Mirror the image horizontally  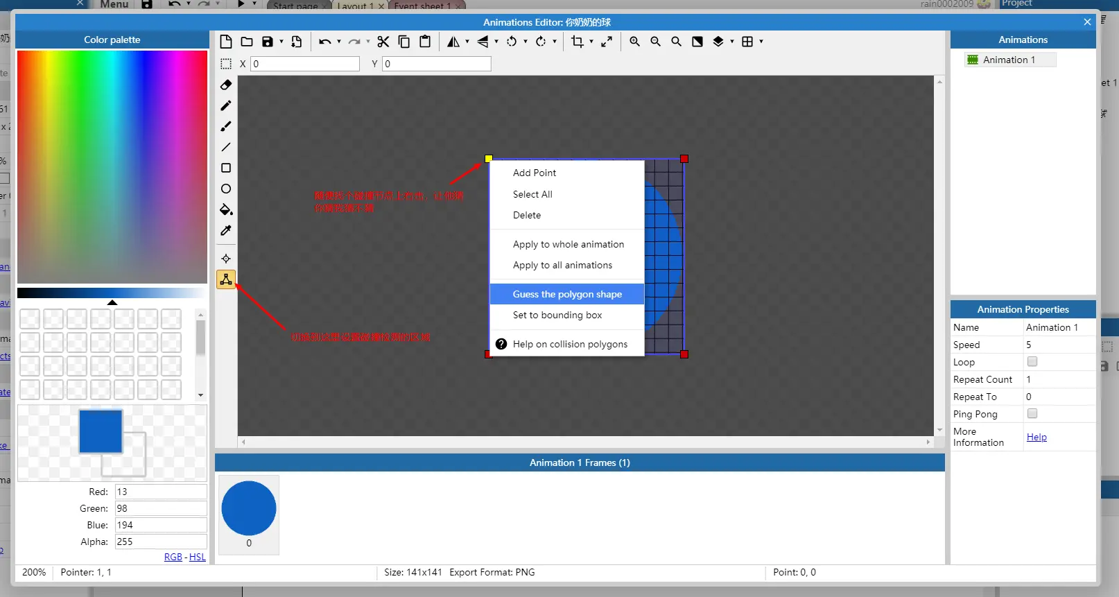coord(453,42)
